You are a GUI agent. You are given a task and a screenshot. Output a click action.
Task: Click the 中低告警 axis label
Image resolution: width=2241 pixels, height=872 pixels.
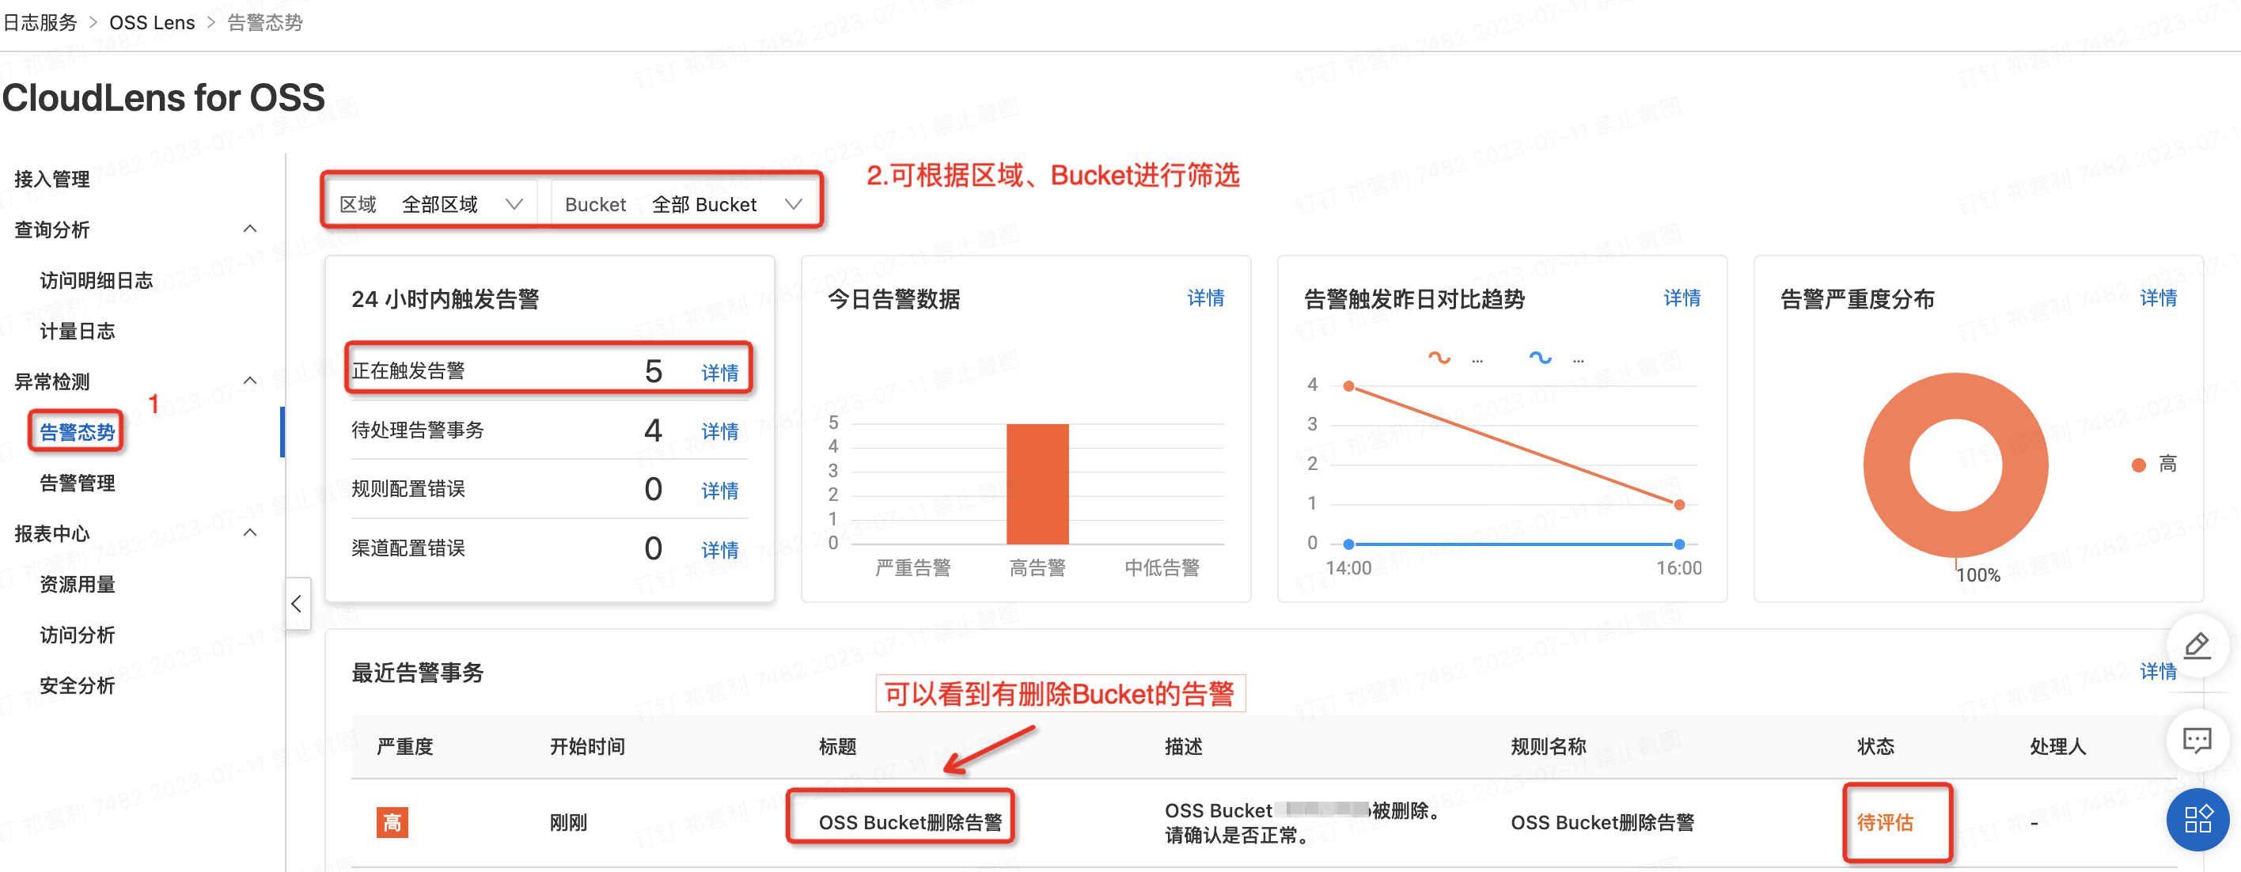point(1162,567)
